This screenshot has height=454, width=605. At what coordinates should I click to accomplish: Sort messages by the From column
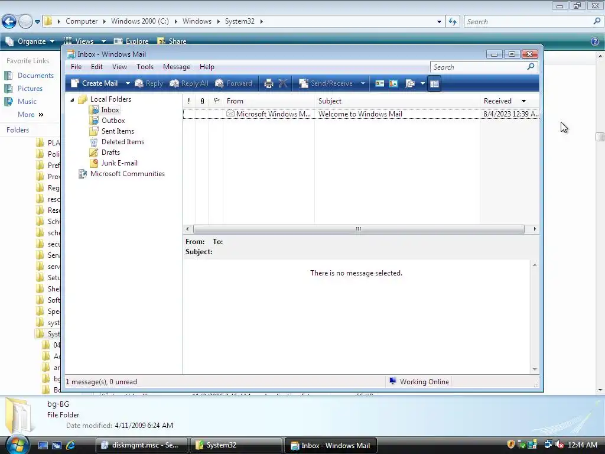pyautogui.click(x=269, y=100)
